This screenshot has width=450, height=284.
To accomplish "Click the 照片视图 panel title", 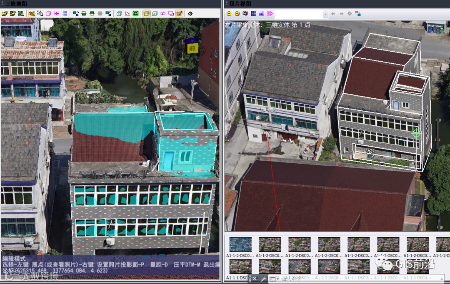I will click(x=240, y=3).
